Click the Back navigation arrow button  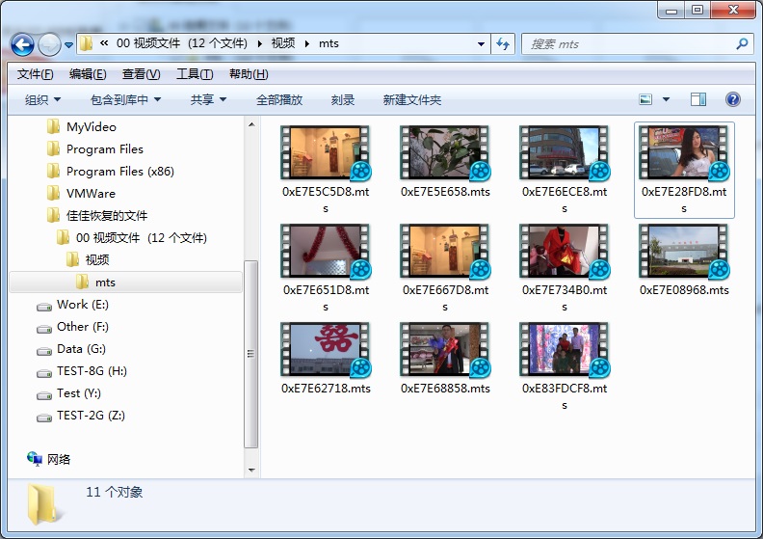23,44
